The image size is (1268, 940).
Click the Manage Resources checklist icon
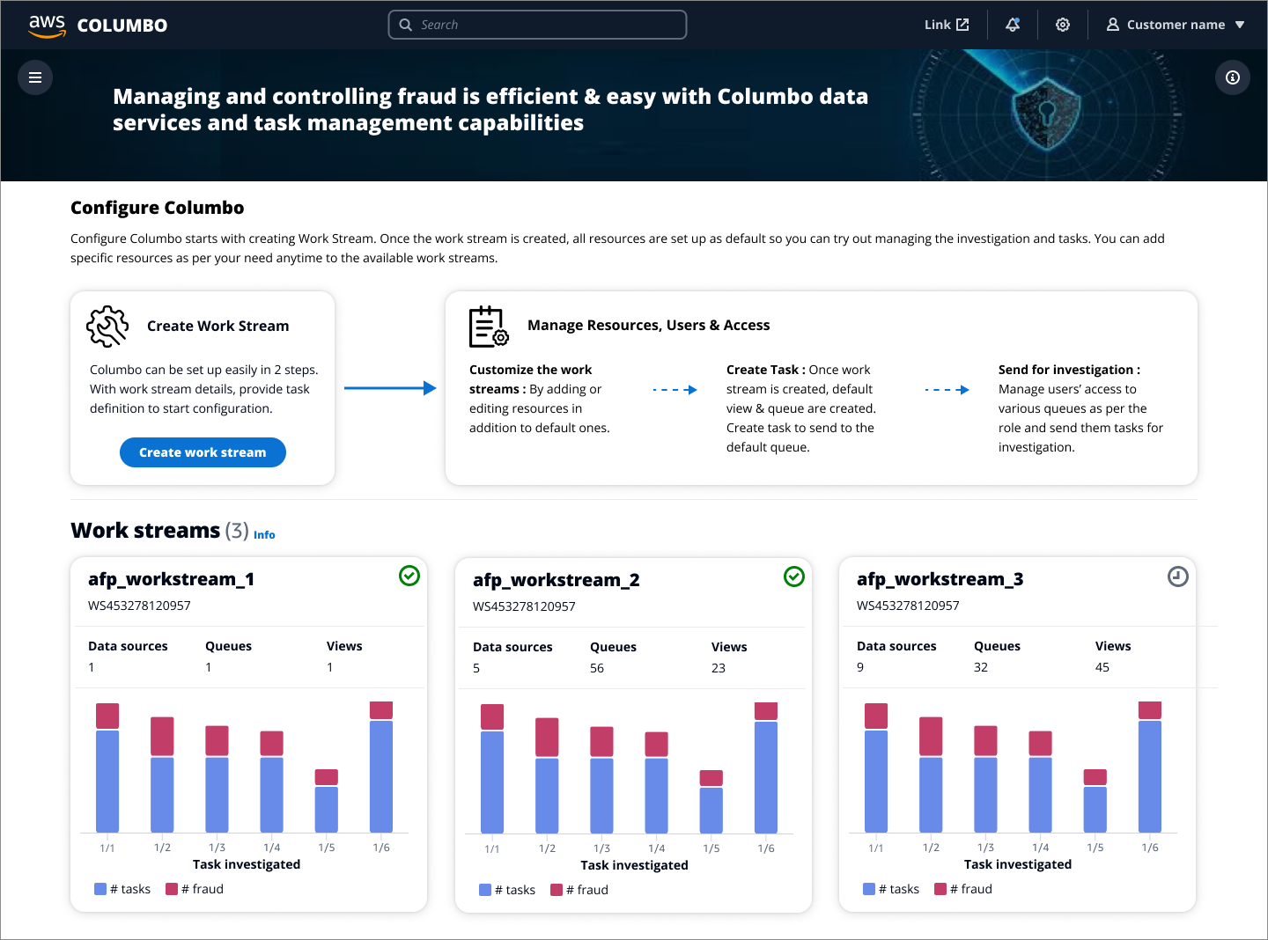[489, 327]
